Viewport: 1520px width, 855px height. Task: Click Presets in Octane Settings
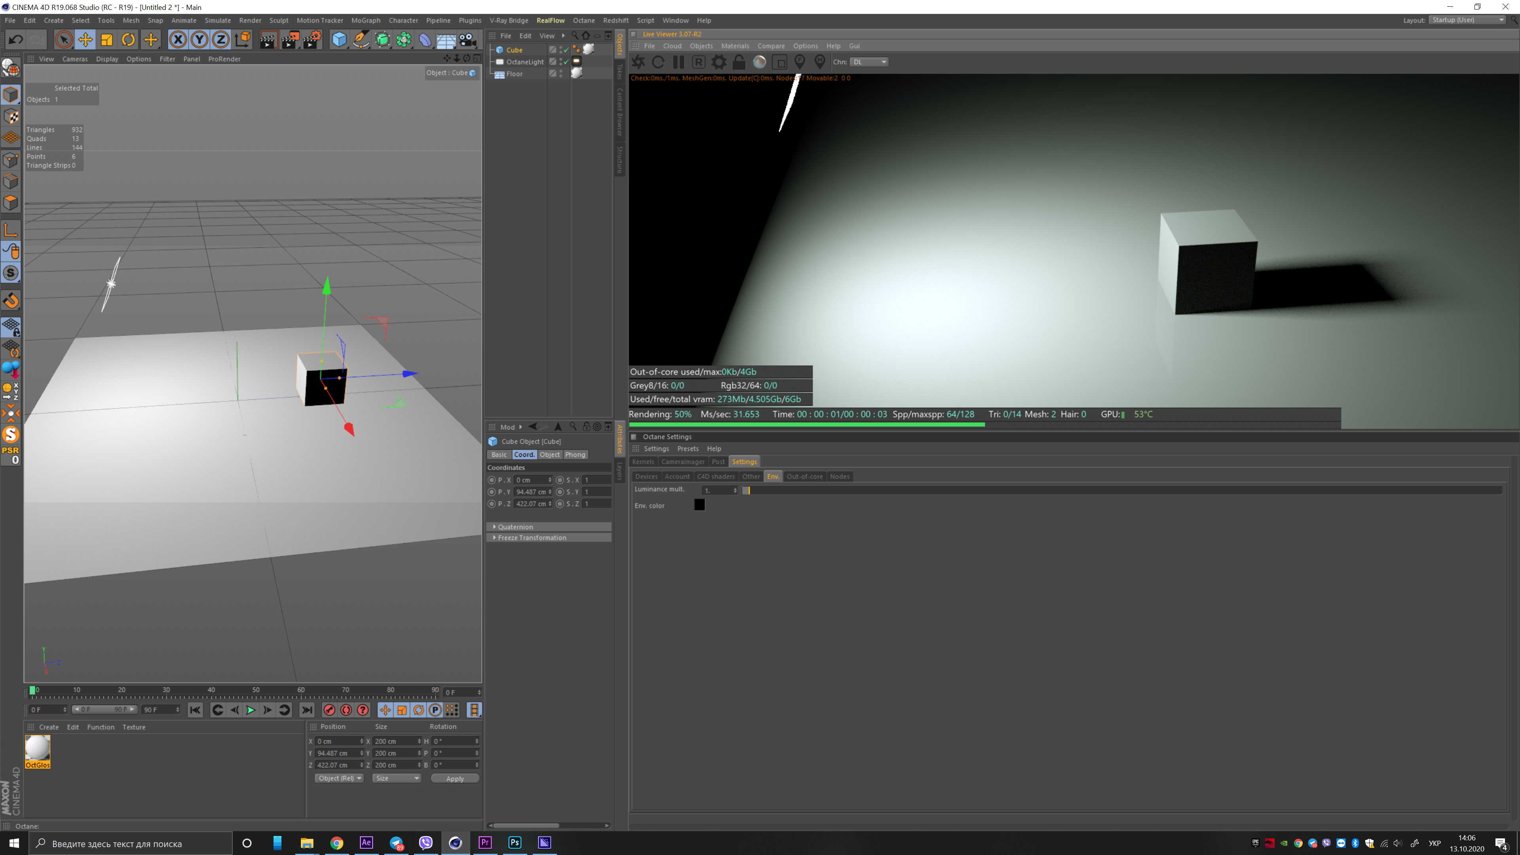coord(688,449)
